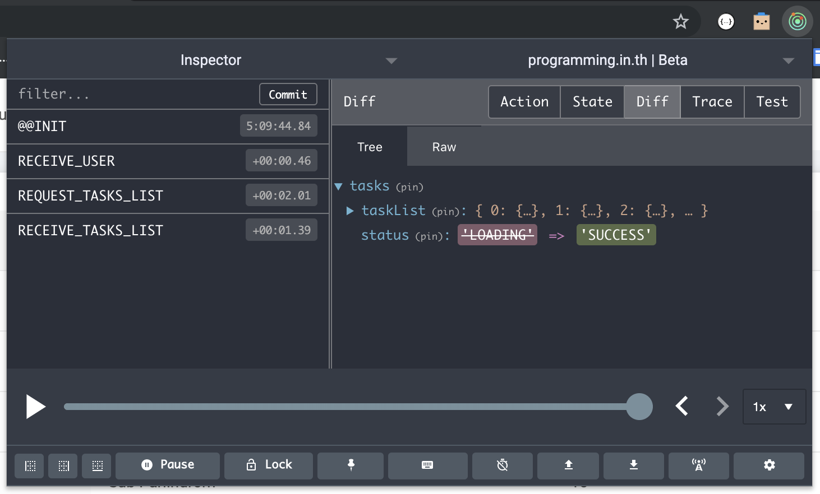Open the Trace tab
This screenshot has width=820, height=494.
tap(712, 102)
